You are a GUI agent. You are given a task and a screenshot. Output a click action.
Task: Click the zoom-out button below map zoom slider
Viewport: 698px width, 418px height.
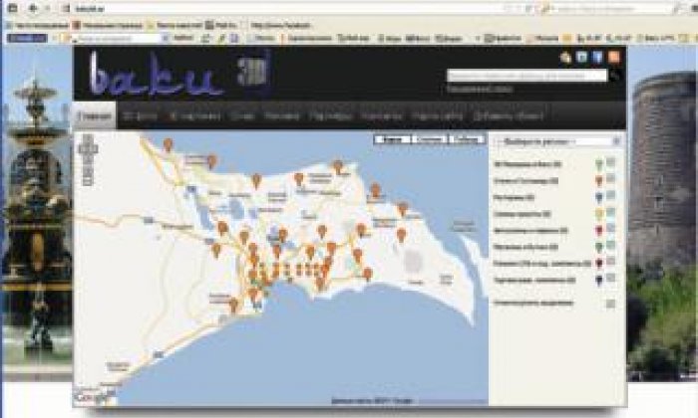[88, 181]
